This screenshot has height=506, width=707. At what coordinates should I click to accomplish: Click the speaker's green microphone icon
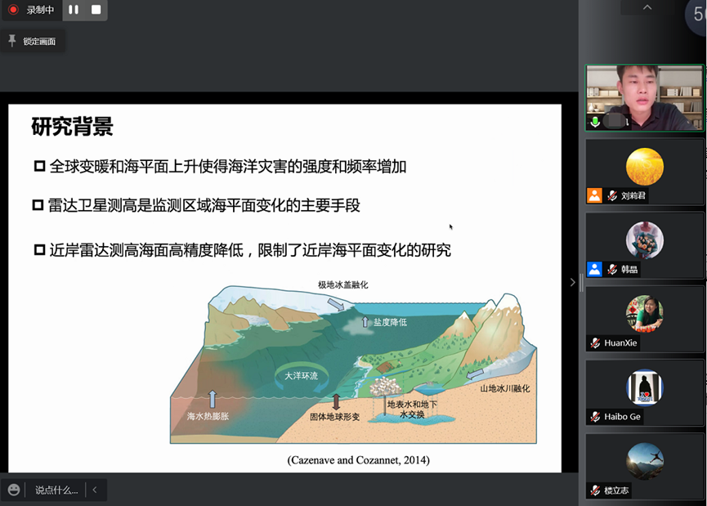(x=595, y=122)
